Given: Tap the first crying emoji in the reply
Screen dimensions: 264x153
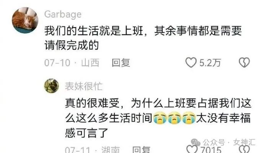Looking at the screenshot, I should pyautogui.click(x=160, y=118).
